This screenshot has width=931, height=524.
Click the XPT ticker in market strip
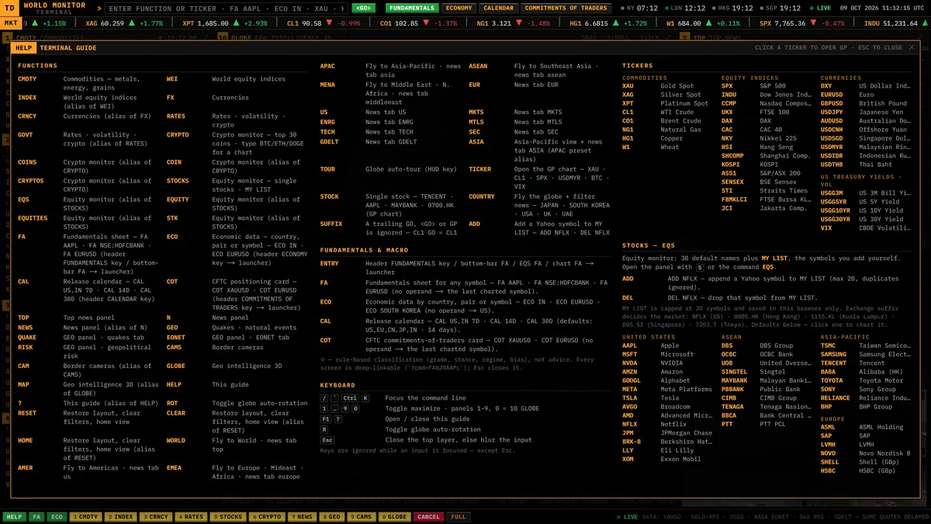coord(224,23)
